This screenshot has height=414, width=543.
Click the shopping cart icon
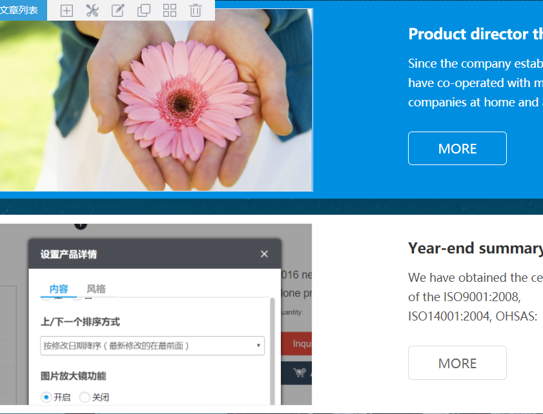300,373
